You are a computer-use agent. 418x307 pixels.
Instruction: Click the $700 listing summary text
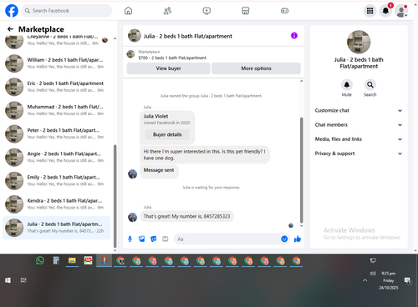pos(172,58)
